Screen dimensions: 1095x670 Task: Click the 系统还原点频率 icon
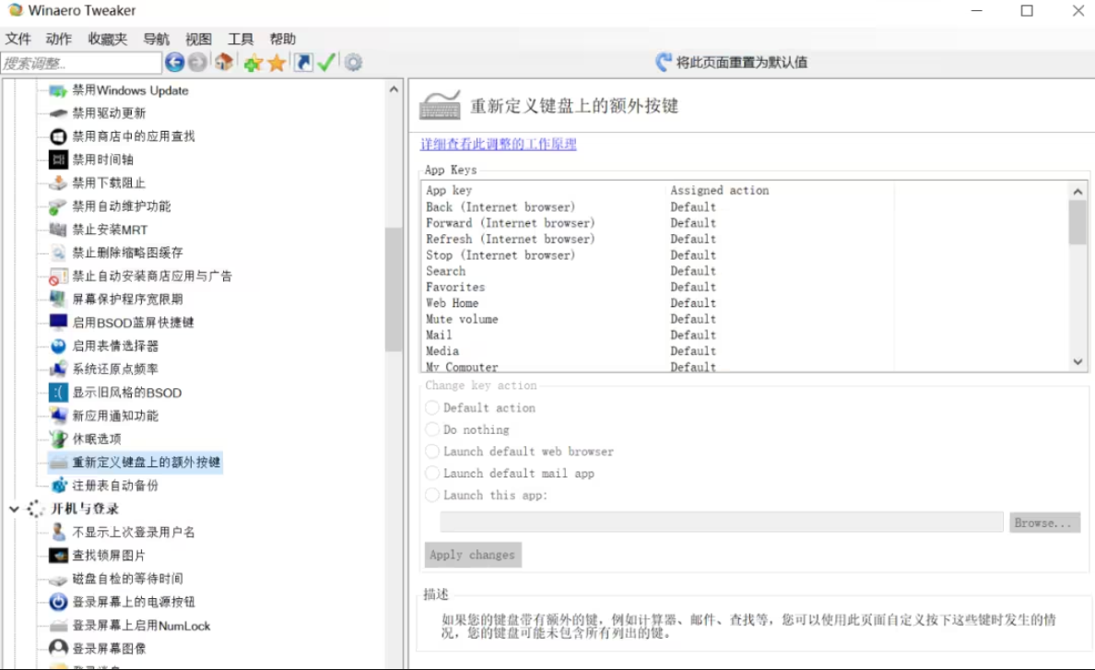click(58, 370)
